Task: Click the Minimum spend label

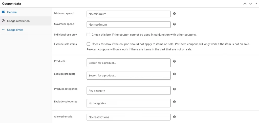Action: point(64,13)
